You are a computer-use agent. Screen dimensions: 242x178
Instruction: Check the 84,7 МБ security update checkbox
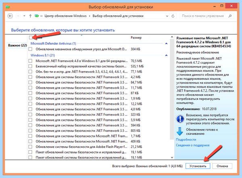click(x=30, y=82)
